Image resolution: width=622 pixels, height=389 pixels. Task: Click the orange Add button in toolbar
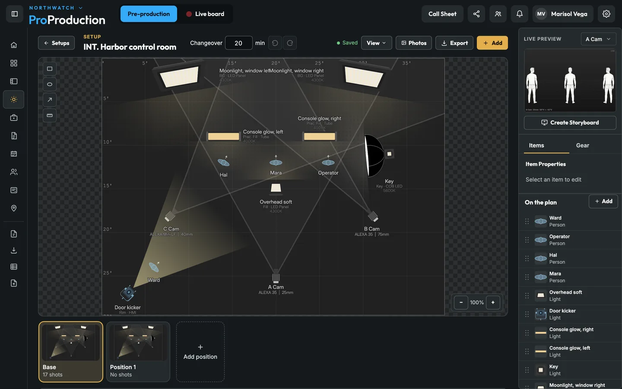[492, 43]
